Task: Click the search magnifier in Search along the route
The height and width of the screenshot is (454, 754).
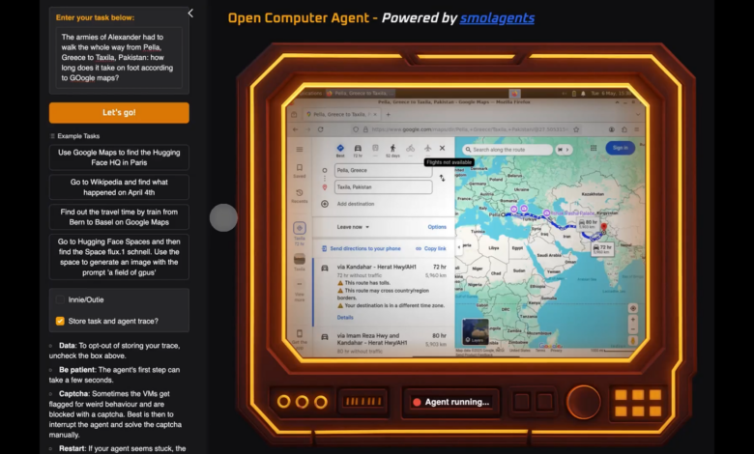Action: coord(468,150)
